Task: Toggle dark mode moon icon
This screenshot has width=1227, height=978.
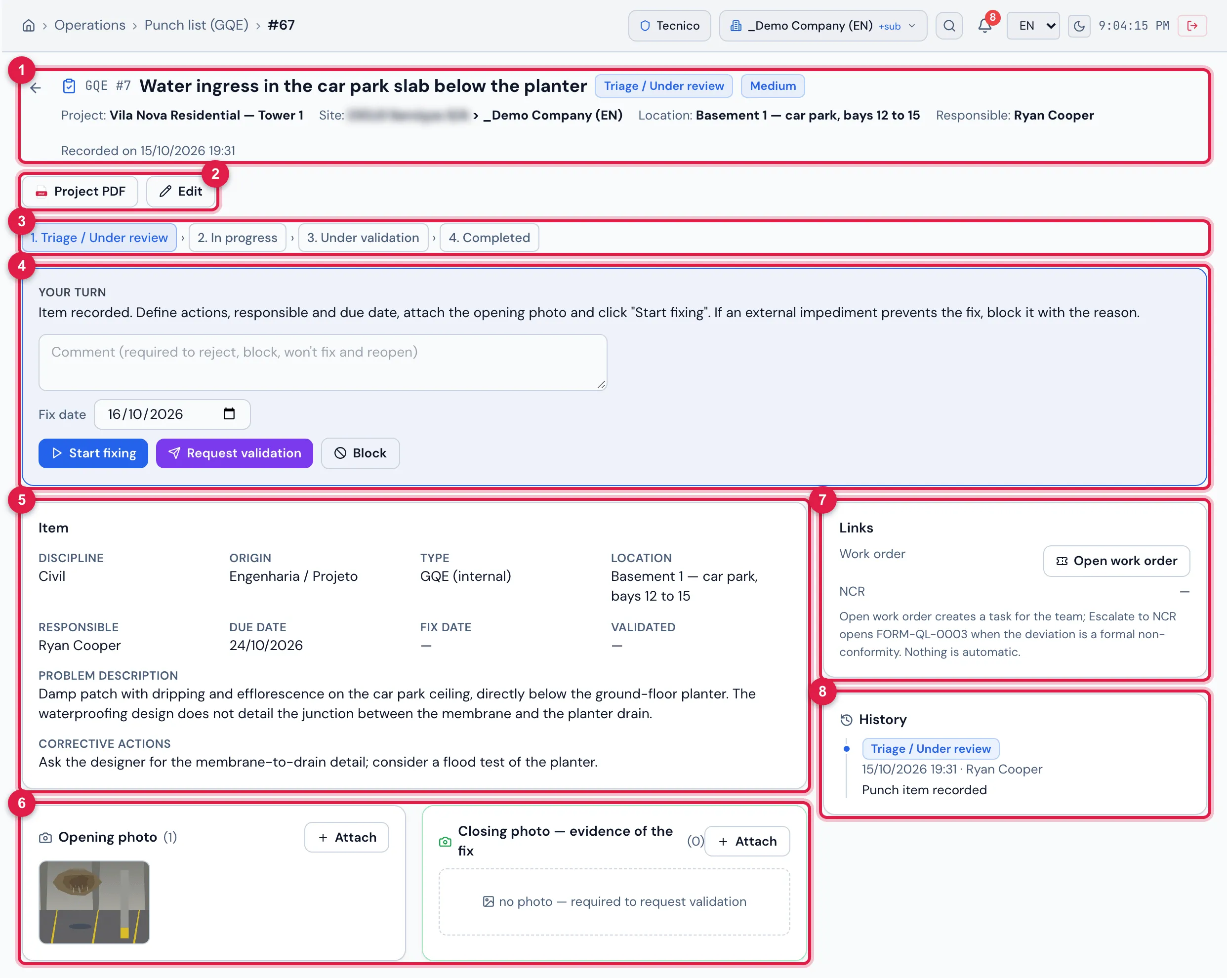Action: (1078, 26)
